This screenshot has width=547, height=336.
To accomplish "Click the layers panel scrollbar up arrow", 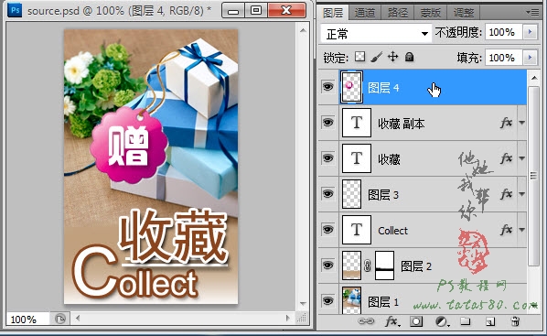I will click(x=534, y=78).
